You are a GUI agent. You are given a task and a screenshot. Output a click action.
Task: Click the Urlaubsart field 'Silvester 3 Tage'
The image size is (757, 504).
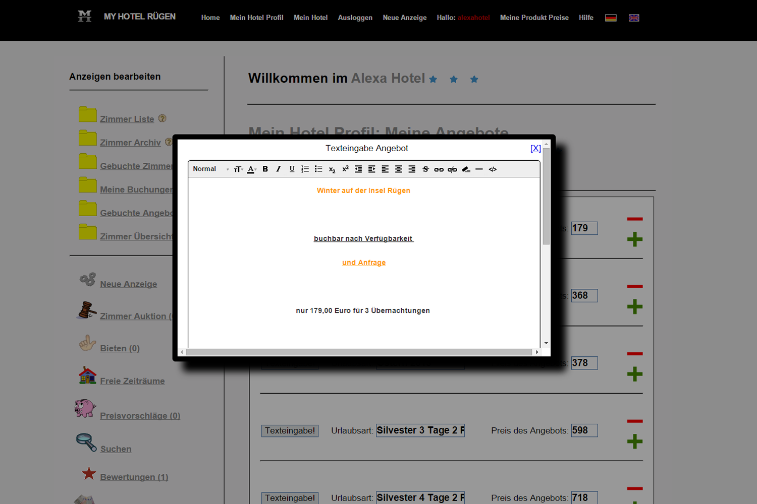(x=420, y=430)
